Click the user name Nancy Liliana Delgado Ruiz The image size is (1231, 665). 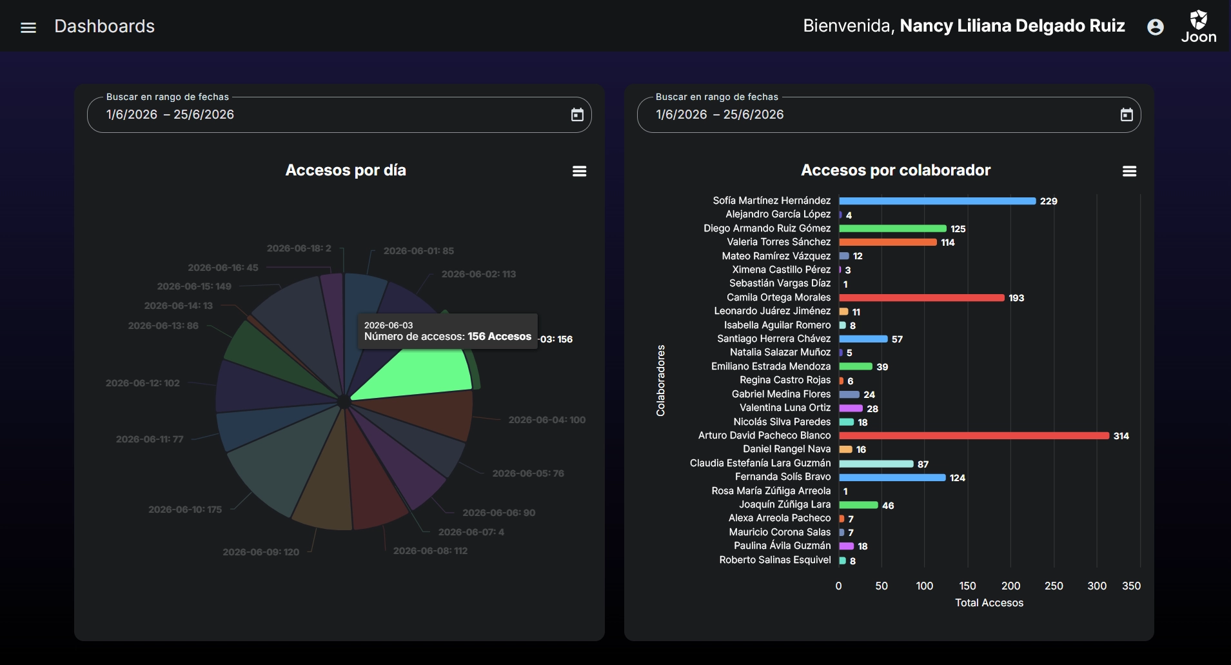[1012, 26]
